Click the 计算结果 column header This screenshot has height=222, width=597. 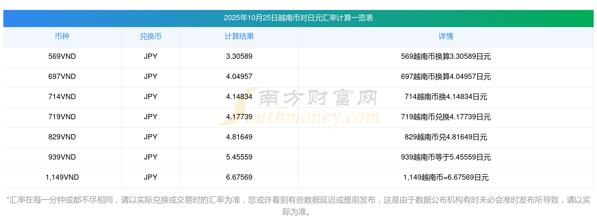(x=239, y=37)
